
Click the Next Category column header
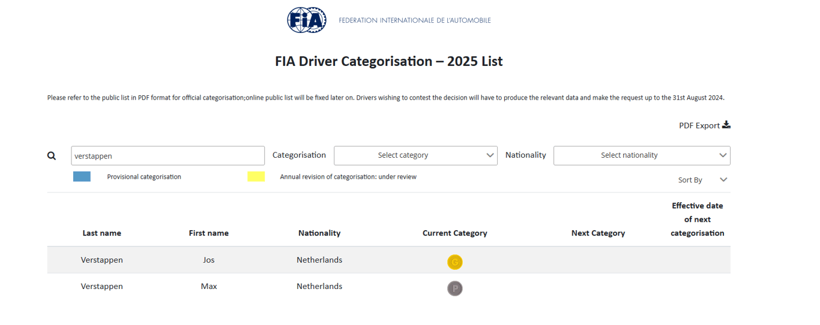point(598,233)
